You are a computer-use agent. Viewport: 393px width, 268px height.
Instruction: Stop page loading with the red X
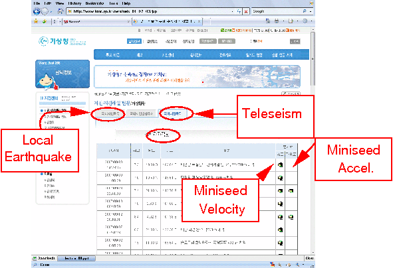tap(246, 11)
